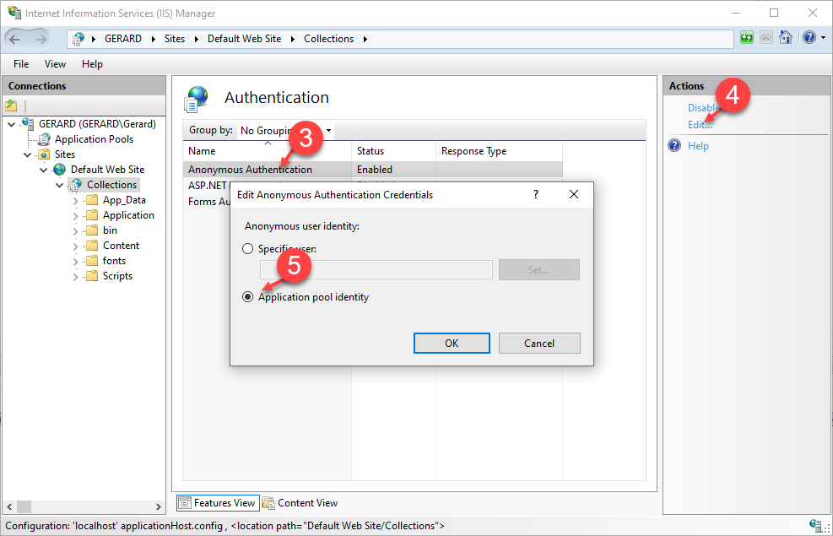The width and height of the screenshot is (833, 536).
Task: Expand the App_Data folder node
Action: pos(76,201)
